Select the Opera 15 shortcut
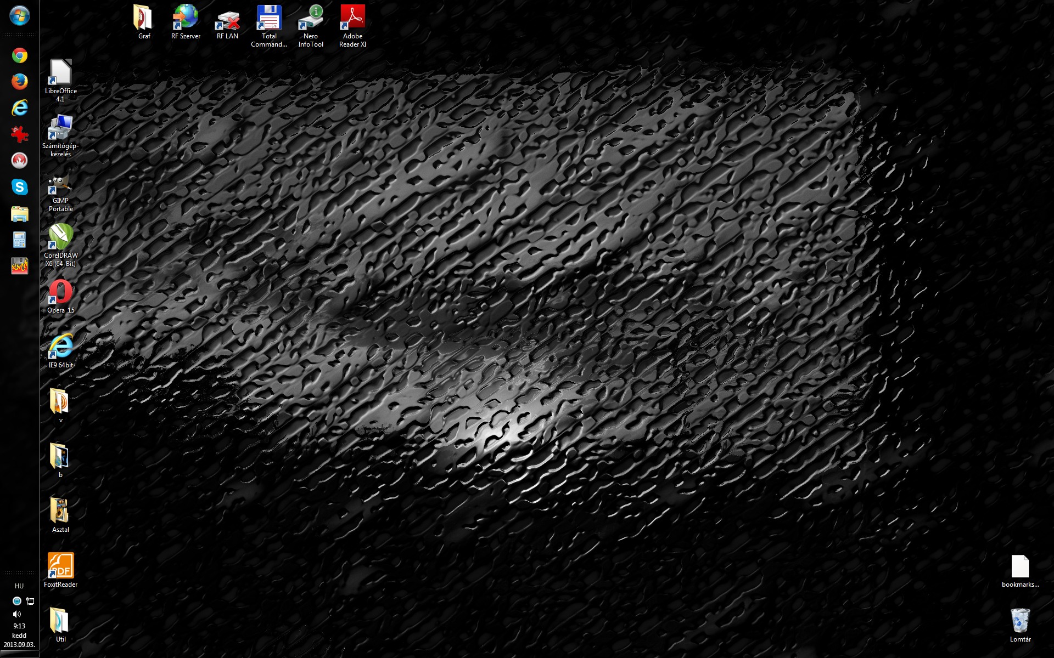Image resolution: width=1054 pixels, height=658 pixels. coord(60,296)
